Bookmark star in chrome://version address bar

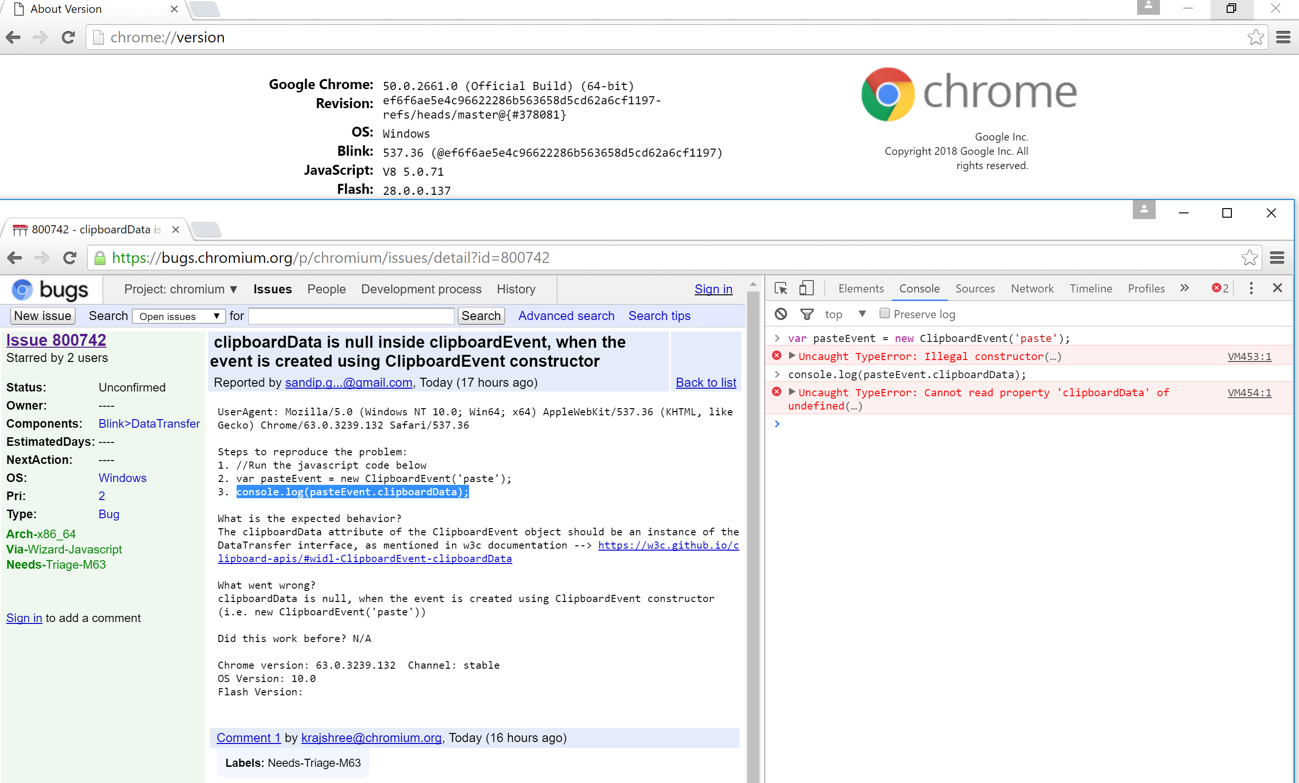pos(1255,38)
